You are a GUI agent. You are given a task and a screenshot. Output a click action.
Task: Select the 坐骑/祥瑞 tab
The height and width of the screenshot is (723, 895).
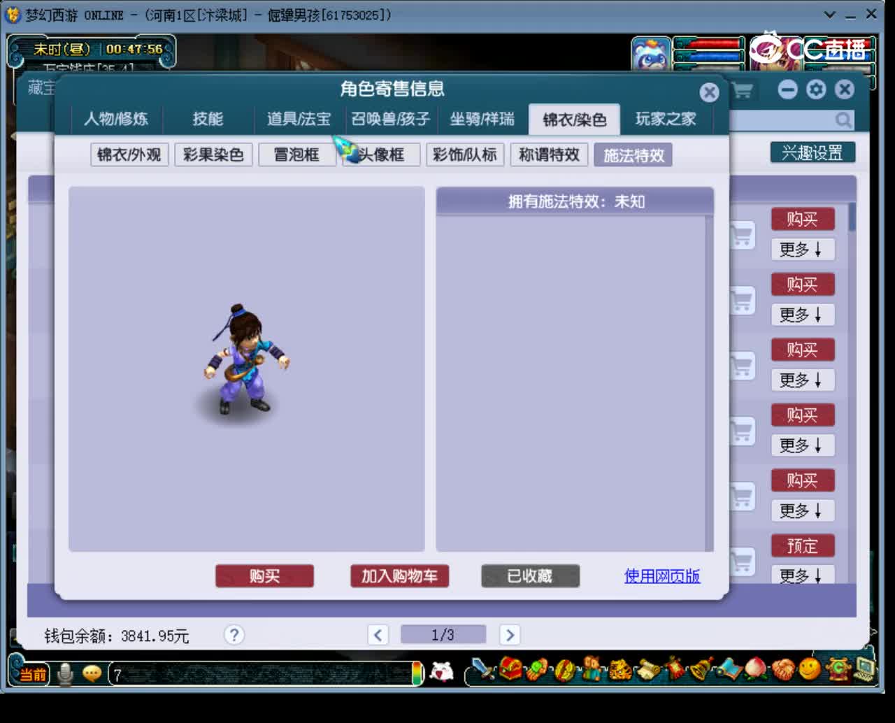(x=482, y=119)
